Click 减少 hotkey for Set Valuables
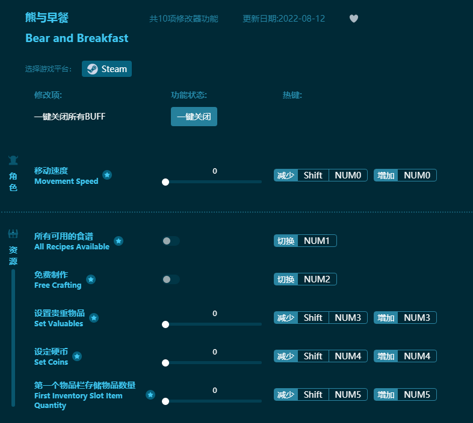The image size is (473, 423). 286,318
